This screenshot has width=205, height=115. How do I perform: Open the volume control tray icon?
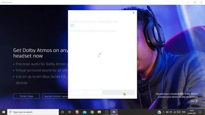click(171, 112)
